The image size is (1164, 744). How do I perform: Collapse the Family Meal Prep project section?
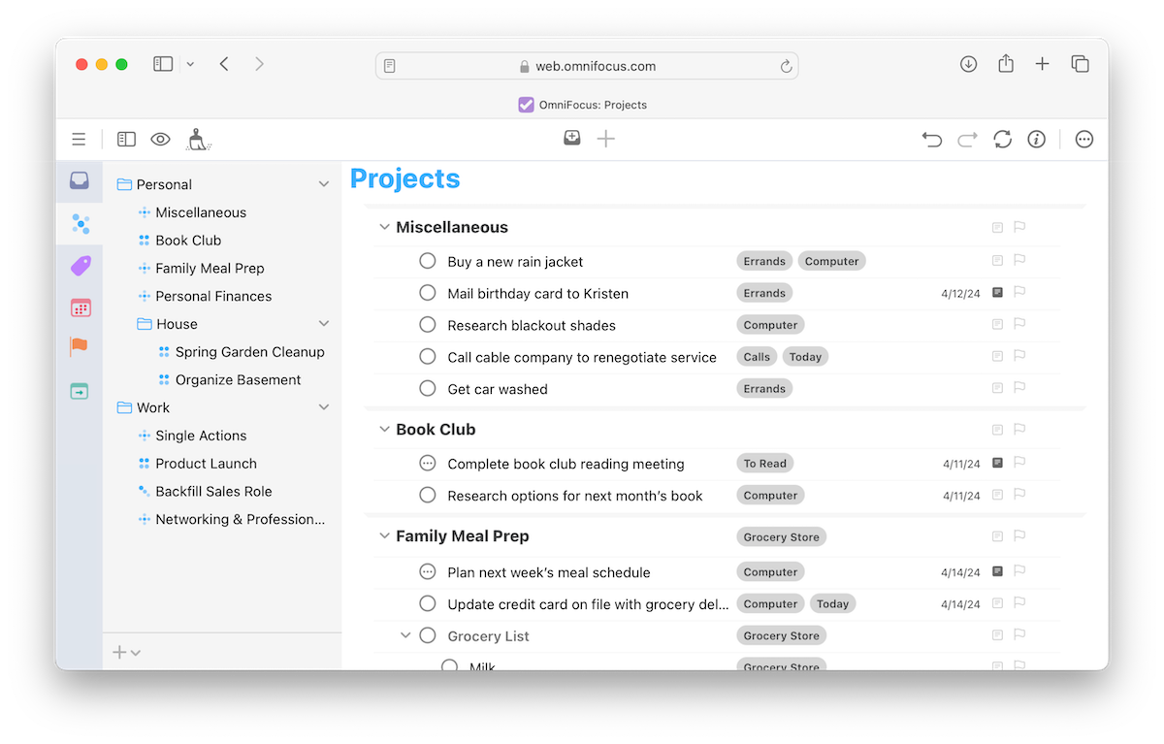click(x=384, y=535)
